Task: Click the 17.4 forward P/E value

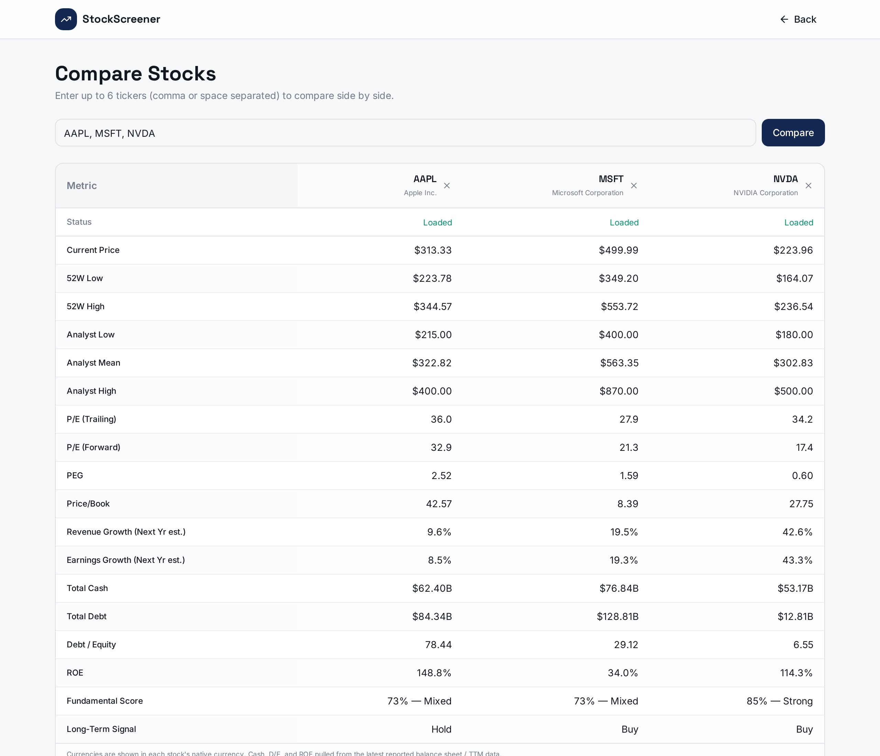Action: tap(804, 447)
